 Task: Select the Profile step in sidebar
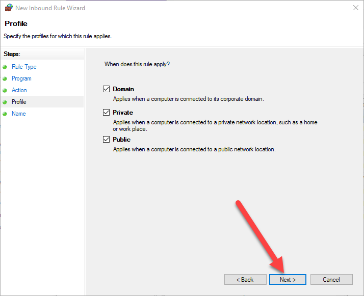click(x=19, y=102)
